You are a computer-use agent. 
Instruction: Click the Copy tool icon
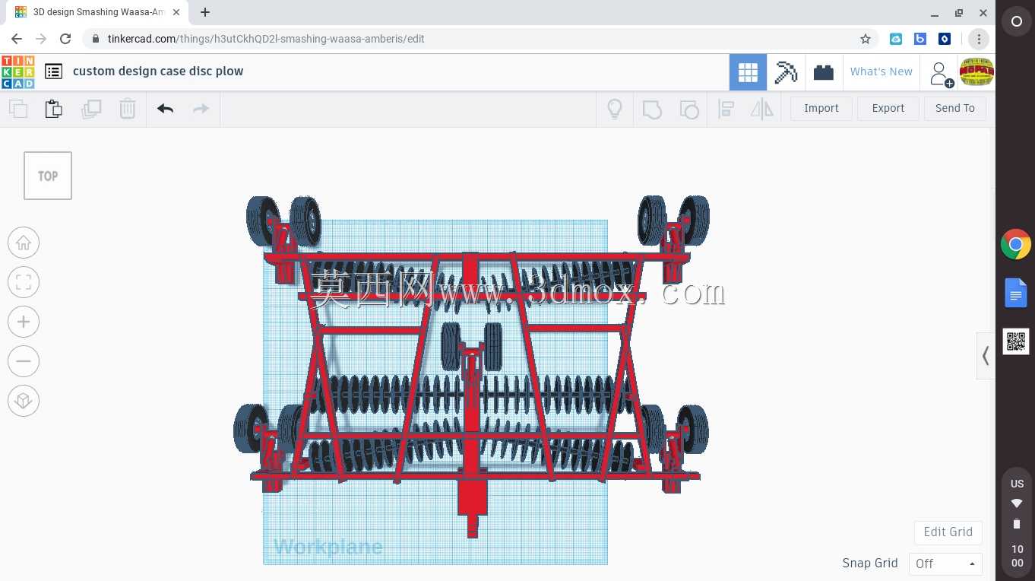coord(18,109)
